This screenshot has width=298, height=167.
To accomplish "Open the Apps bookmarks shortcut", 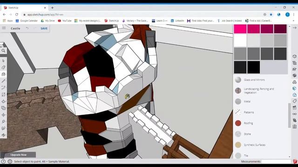I will pyautogui.click(x=8, y=21).
